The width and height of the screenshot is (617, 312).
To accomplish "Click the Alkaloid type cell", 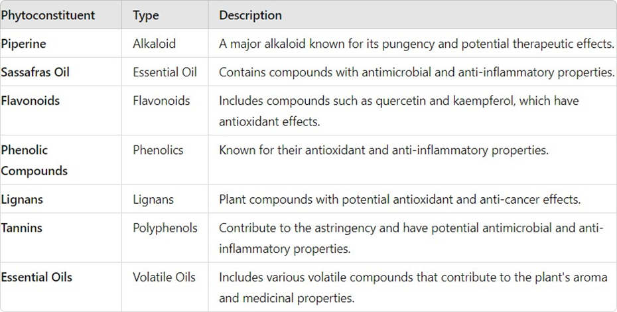I will point(154,44).
